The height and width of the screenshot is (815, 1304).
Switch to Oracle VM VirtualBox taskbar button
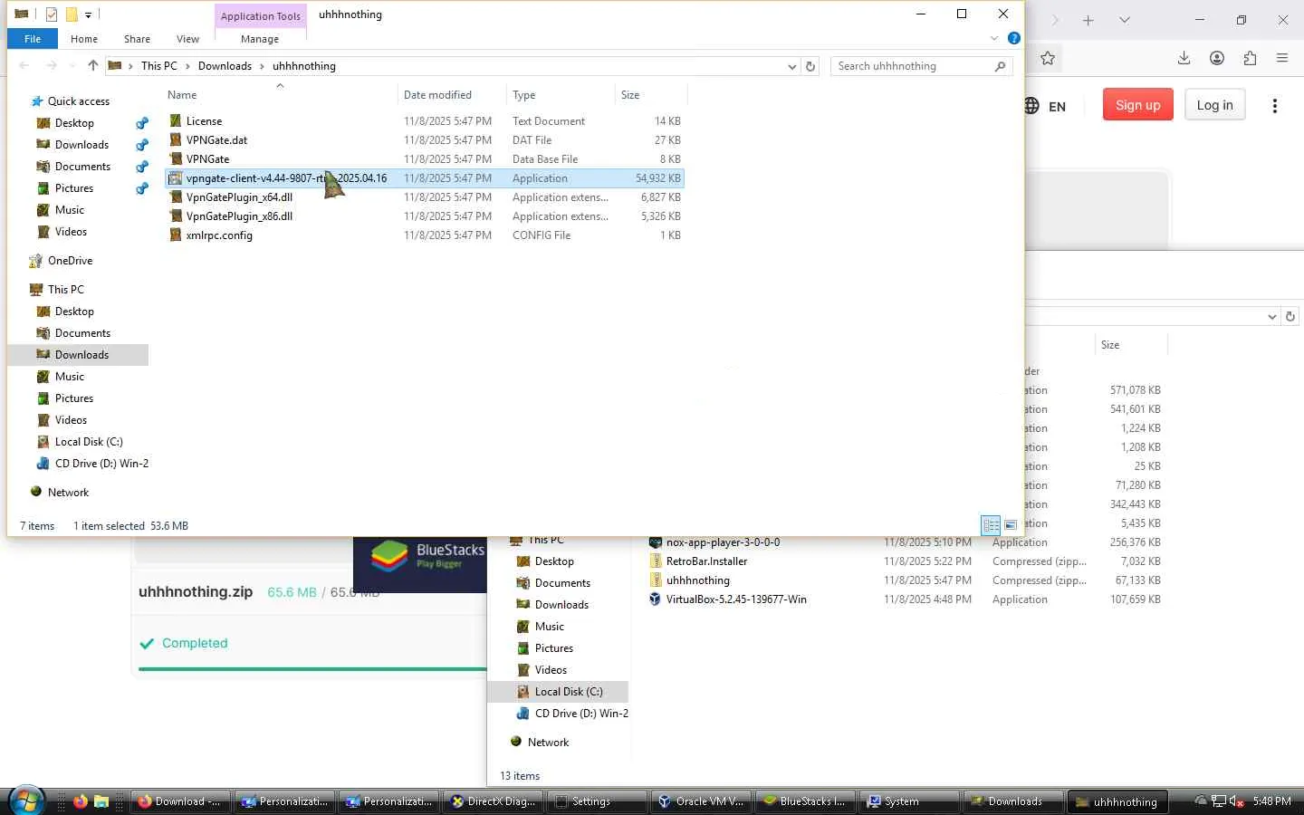pyautogui.click(x=703, y=801)
